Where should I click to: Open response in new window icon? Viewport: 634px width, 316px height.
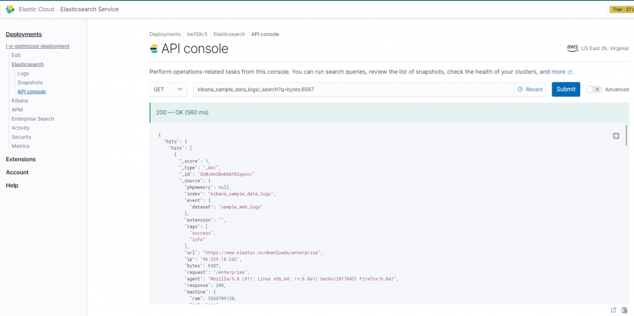pyautogui.click(x=614, y=310)
